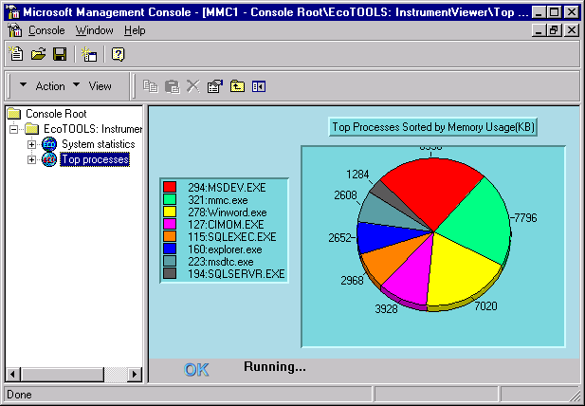Open the Console menu
This screenshot has width=585, height=406.
(x=46, y=30)
